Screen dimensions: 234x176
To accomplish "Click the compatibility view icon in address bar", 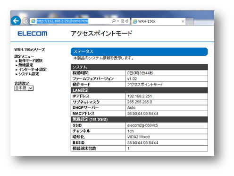I will (x=123, y=21).
